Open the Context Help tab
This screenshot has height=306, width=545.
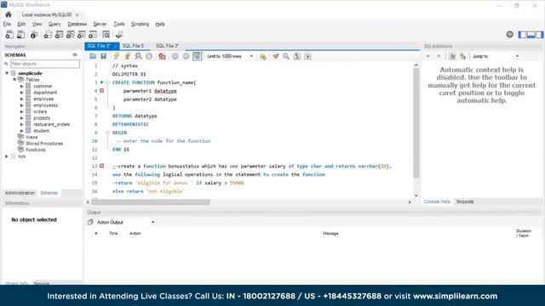click(437, 201)
